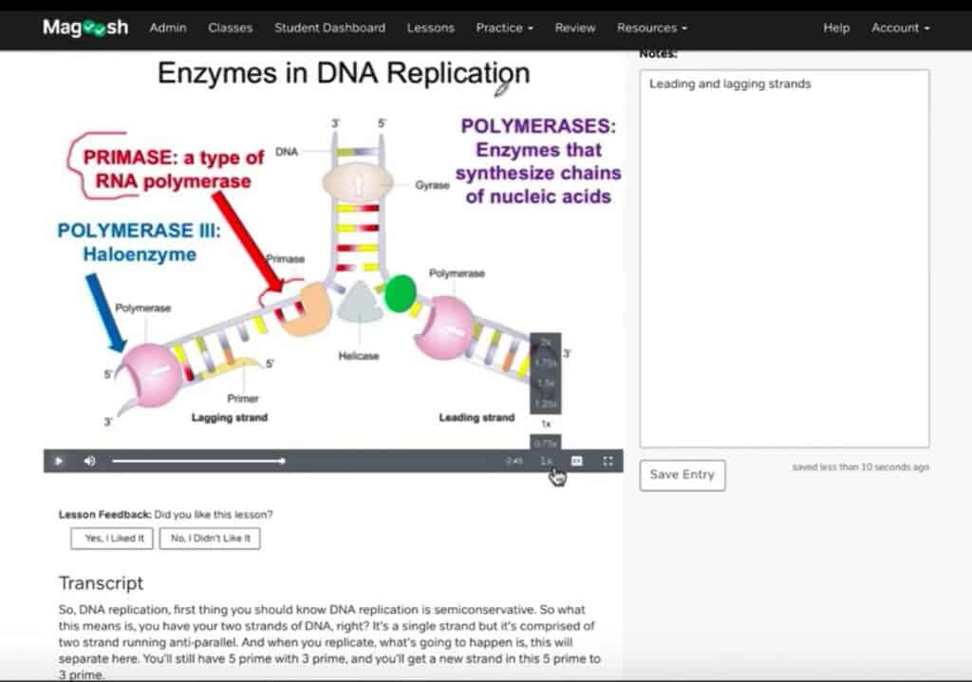Click the Save Entry button
This screenshot has height=682, width=972.
(x=682, y=474)
